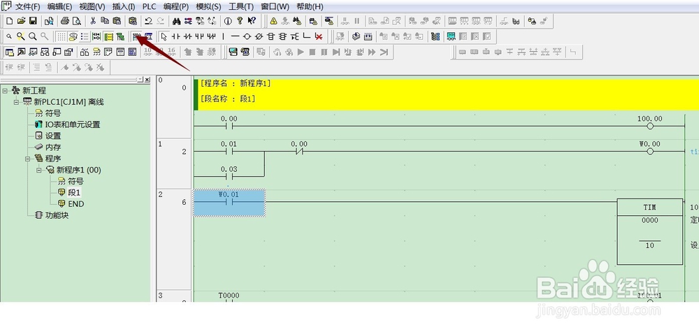This screenshot has height=334, width=699.
Task: Toggle the yellow rung comments view button
Action: 109,36
